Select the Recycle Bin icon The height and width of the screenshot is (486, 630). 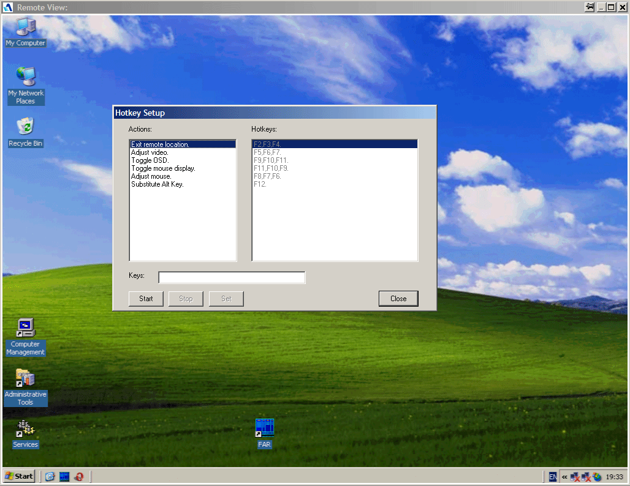click(25, 132)
